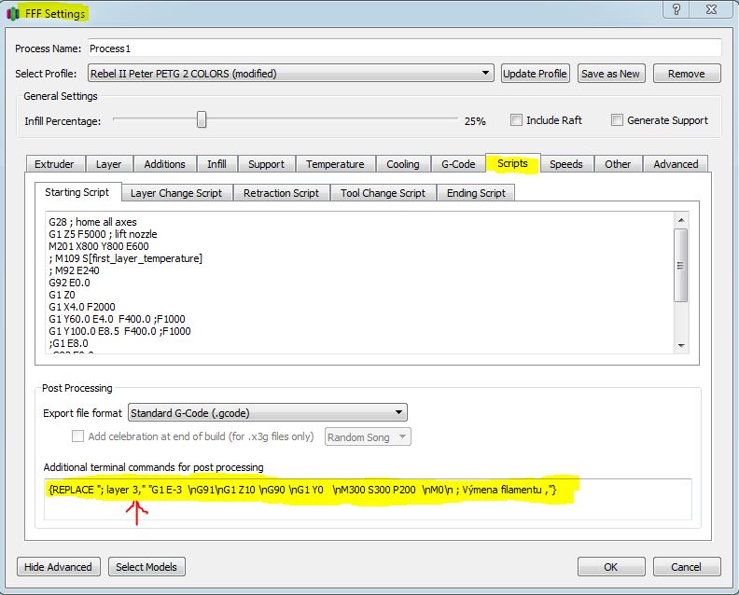Click the Update Profile button
This screenshot has height=595, width=739.
click(x=535, y=74)
